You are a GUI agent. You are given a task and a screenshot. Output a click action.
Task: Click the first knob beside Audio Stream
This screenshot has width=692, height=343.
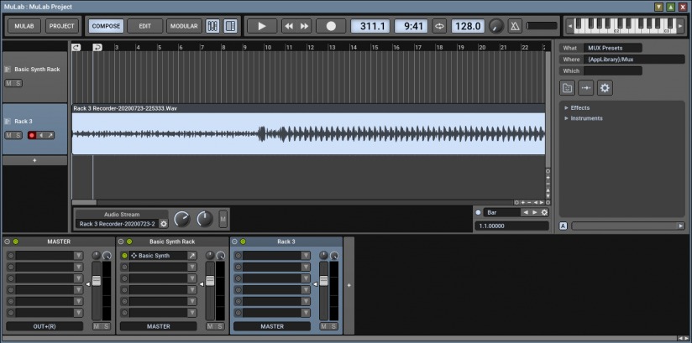pos(182,219)
